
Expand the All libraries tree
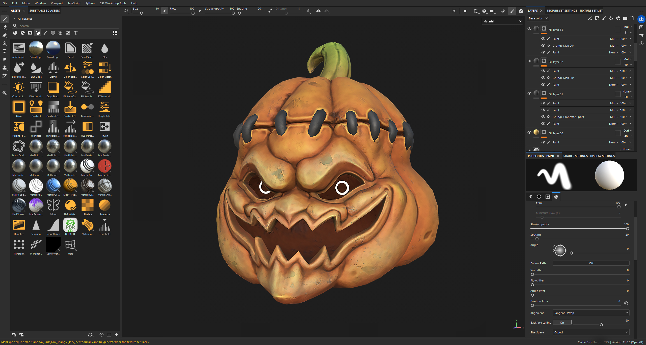click(14, 19)
